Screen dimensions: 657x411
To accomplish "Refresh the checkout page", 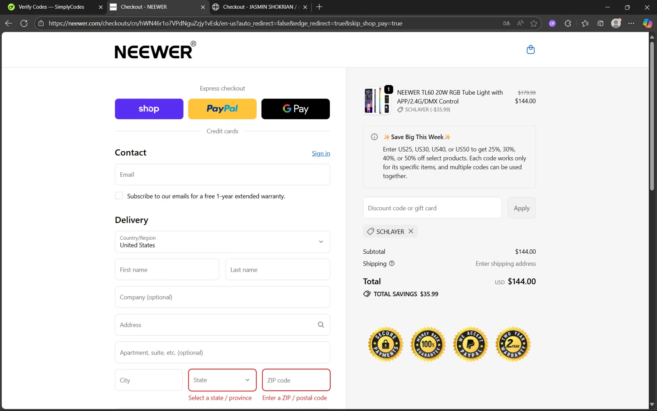I will (24, 23).
